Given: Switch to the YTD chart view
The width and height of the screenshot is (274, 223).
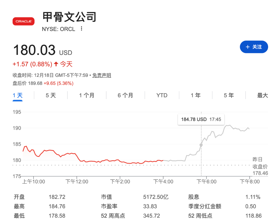Looking at the screenshot, I should 162,95.
